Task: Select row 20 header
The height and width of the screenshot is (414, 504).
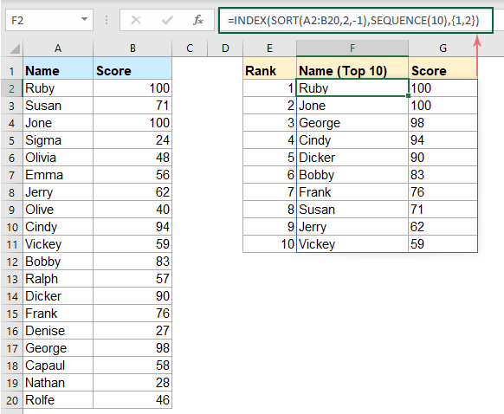Action: pos(11,400)
